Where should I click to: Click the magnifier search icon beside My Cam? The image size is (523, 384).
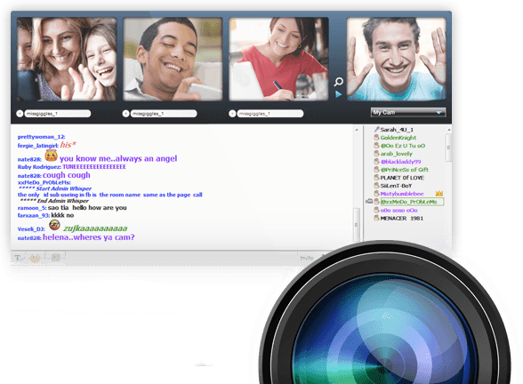tap(339, 82)
